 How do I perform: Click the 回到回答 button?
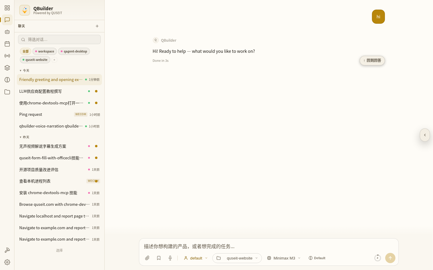[372, 61]
